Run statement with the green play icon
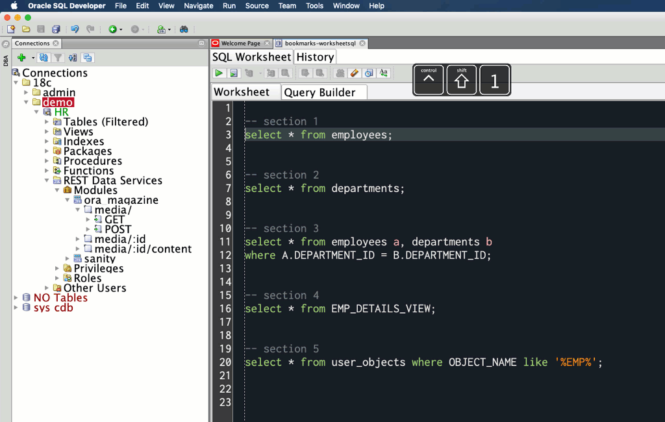The width and height of the screenshot is (665, 422). 219,73
